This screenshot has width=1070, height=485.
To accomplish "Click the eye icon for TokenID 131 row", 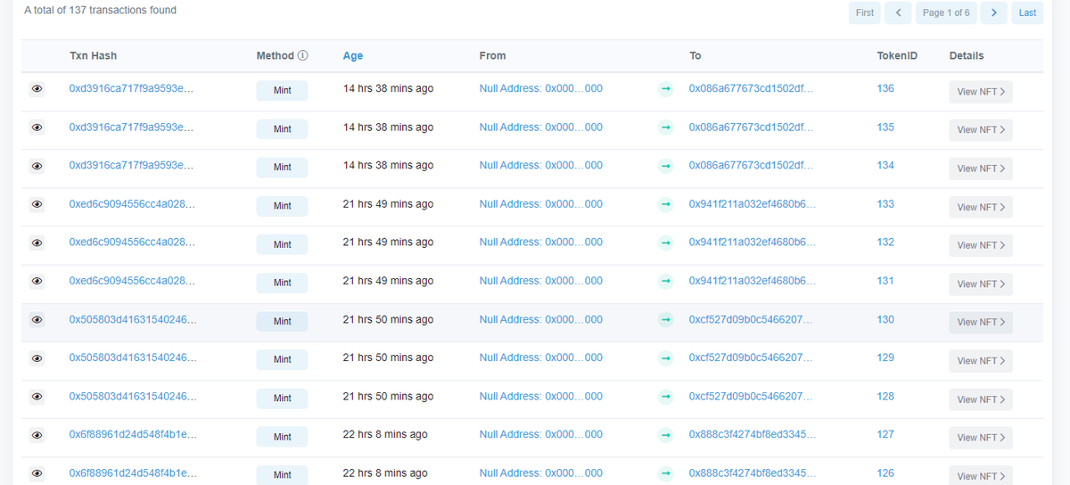I will point(37,281).
